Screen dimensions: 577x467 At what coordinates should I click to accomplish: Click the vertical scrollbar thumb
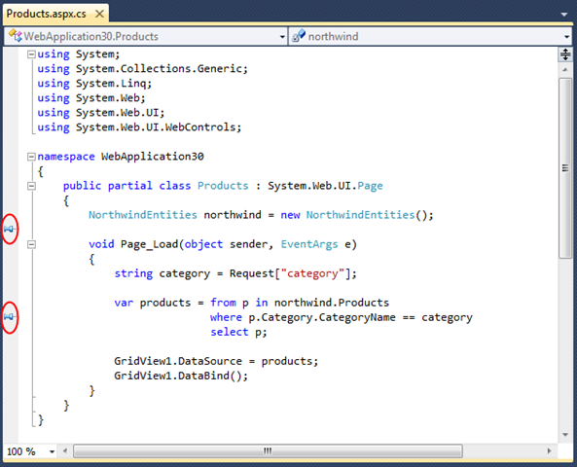click(x=565, y=168)
